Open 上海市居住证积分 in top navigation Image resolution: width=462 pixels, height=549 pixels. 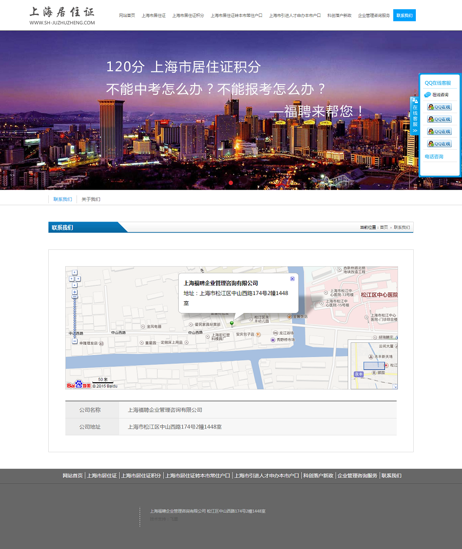pyautogui.click(x=188, y=15)
